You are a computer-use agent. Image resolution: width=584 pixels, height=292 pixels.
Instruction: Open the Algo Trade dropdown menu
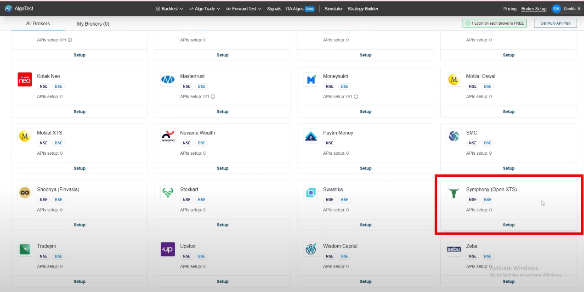point(204,9)
